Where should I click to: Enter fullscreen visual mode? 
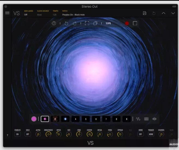point(87,23)
